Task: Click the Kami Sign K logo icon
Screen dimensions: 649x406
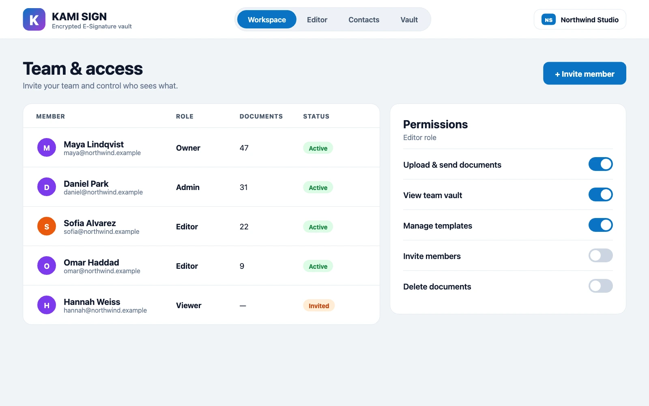Action: tap(34, 19)
